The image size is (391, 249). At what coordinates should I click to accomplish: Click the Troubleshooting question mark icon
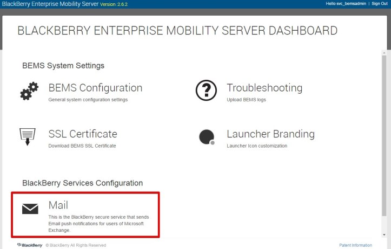pyautogui.click(x=206, y=92)
